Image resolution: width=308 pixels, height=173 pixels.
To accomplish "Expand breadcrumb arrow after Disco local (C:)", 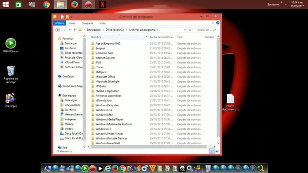I will 126,30.
